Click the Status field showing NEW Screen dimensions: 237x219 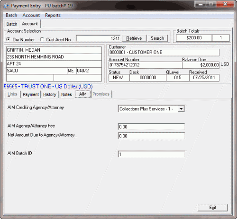pyautogui.click(x=119, y=78)
